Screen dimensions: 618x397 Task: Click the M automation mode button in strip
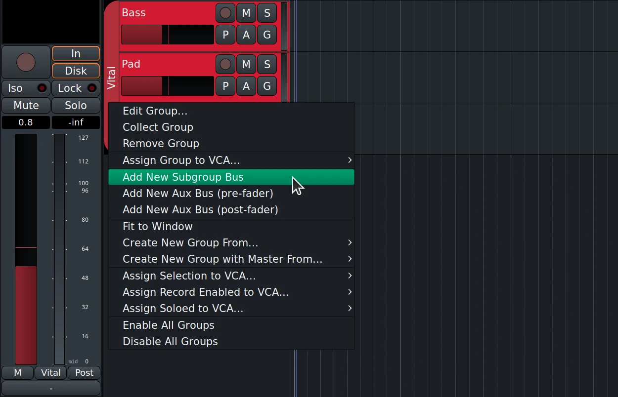(x=18, y=373)
